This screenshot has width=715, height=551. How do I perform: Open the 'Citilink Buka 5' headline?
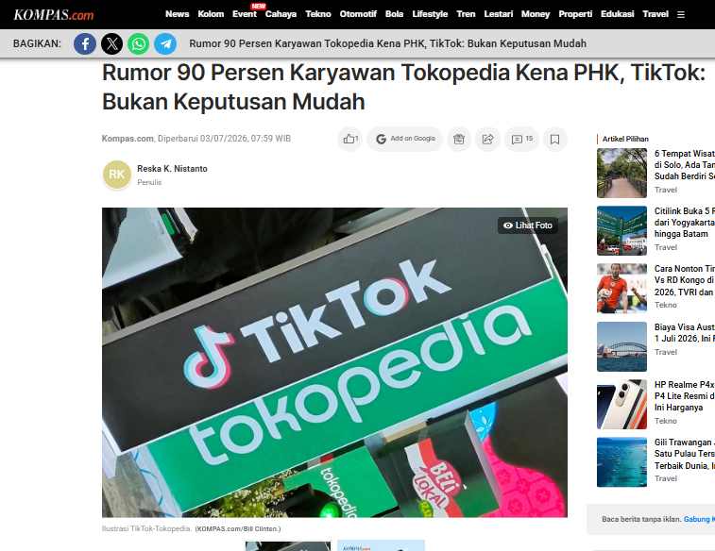[x=685, y=223]
